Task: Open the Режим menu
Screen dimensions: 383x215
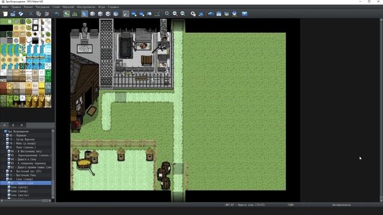Action: coord(28,7)
